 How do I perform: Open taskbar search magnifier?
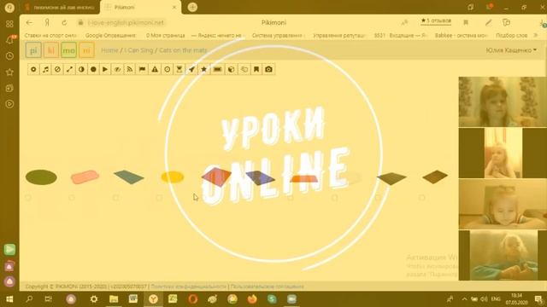click(29, 299)
